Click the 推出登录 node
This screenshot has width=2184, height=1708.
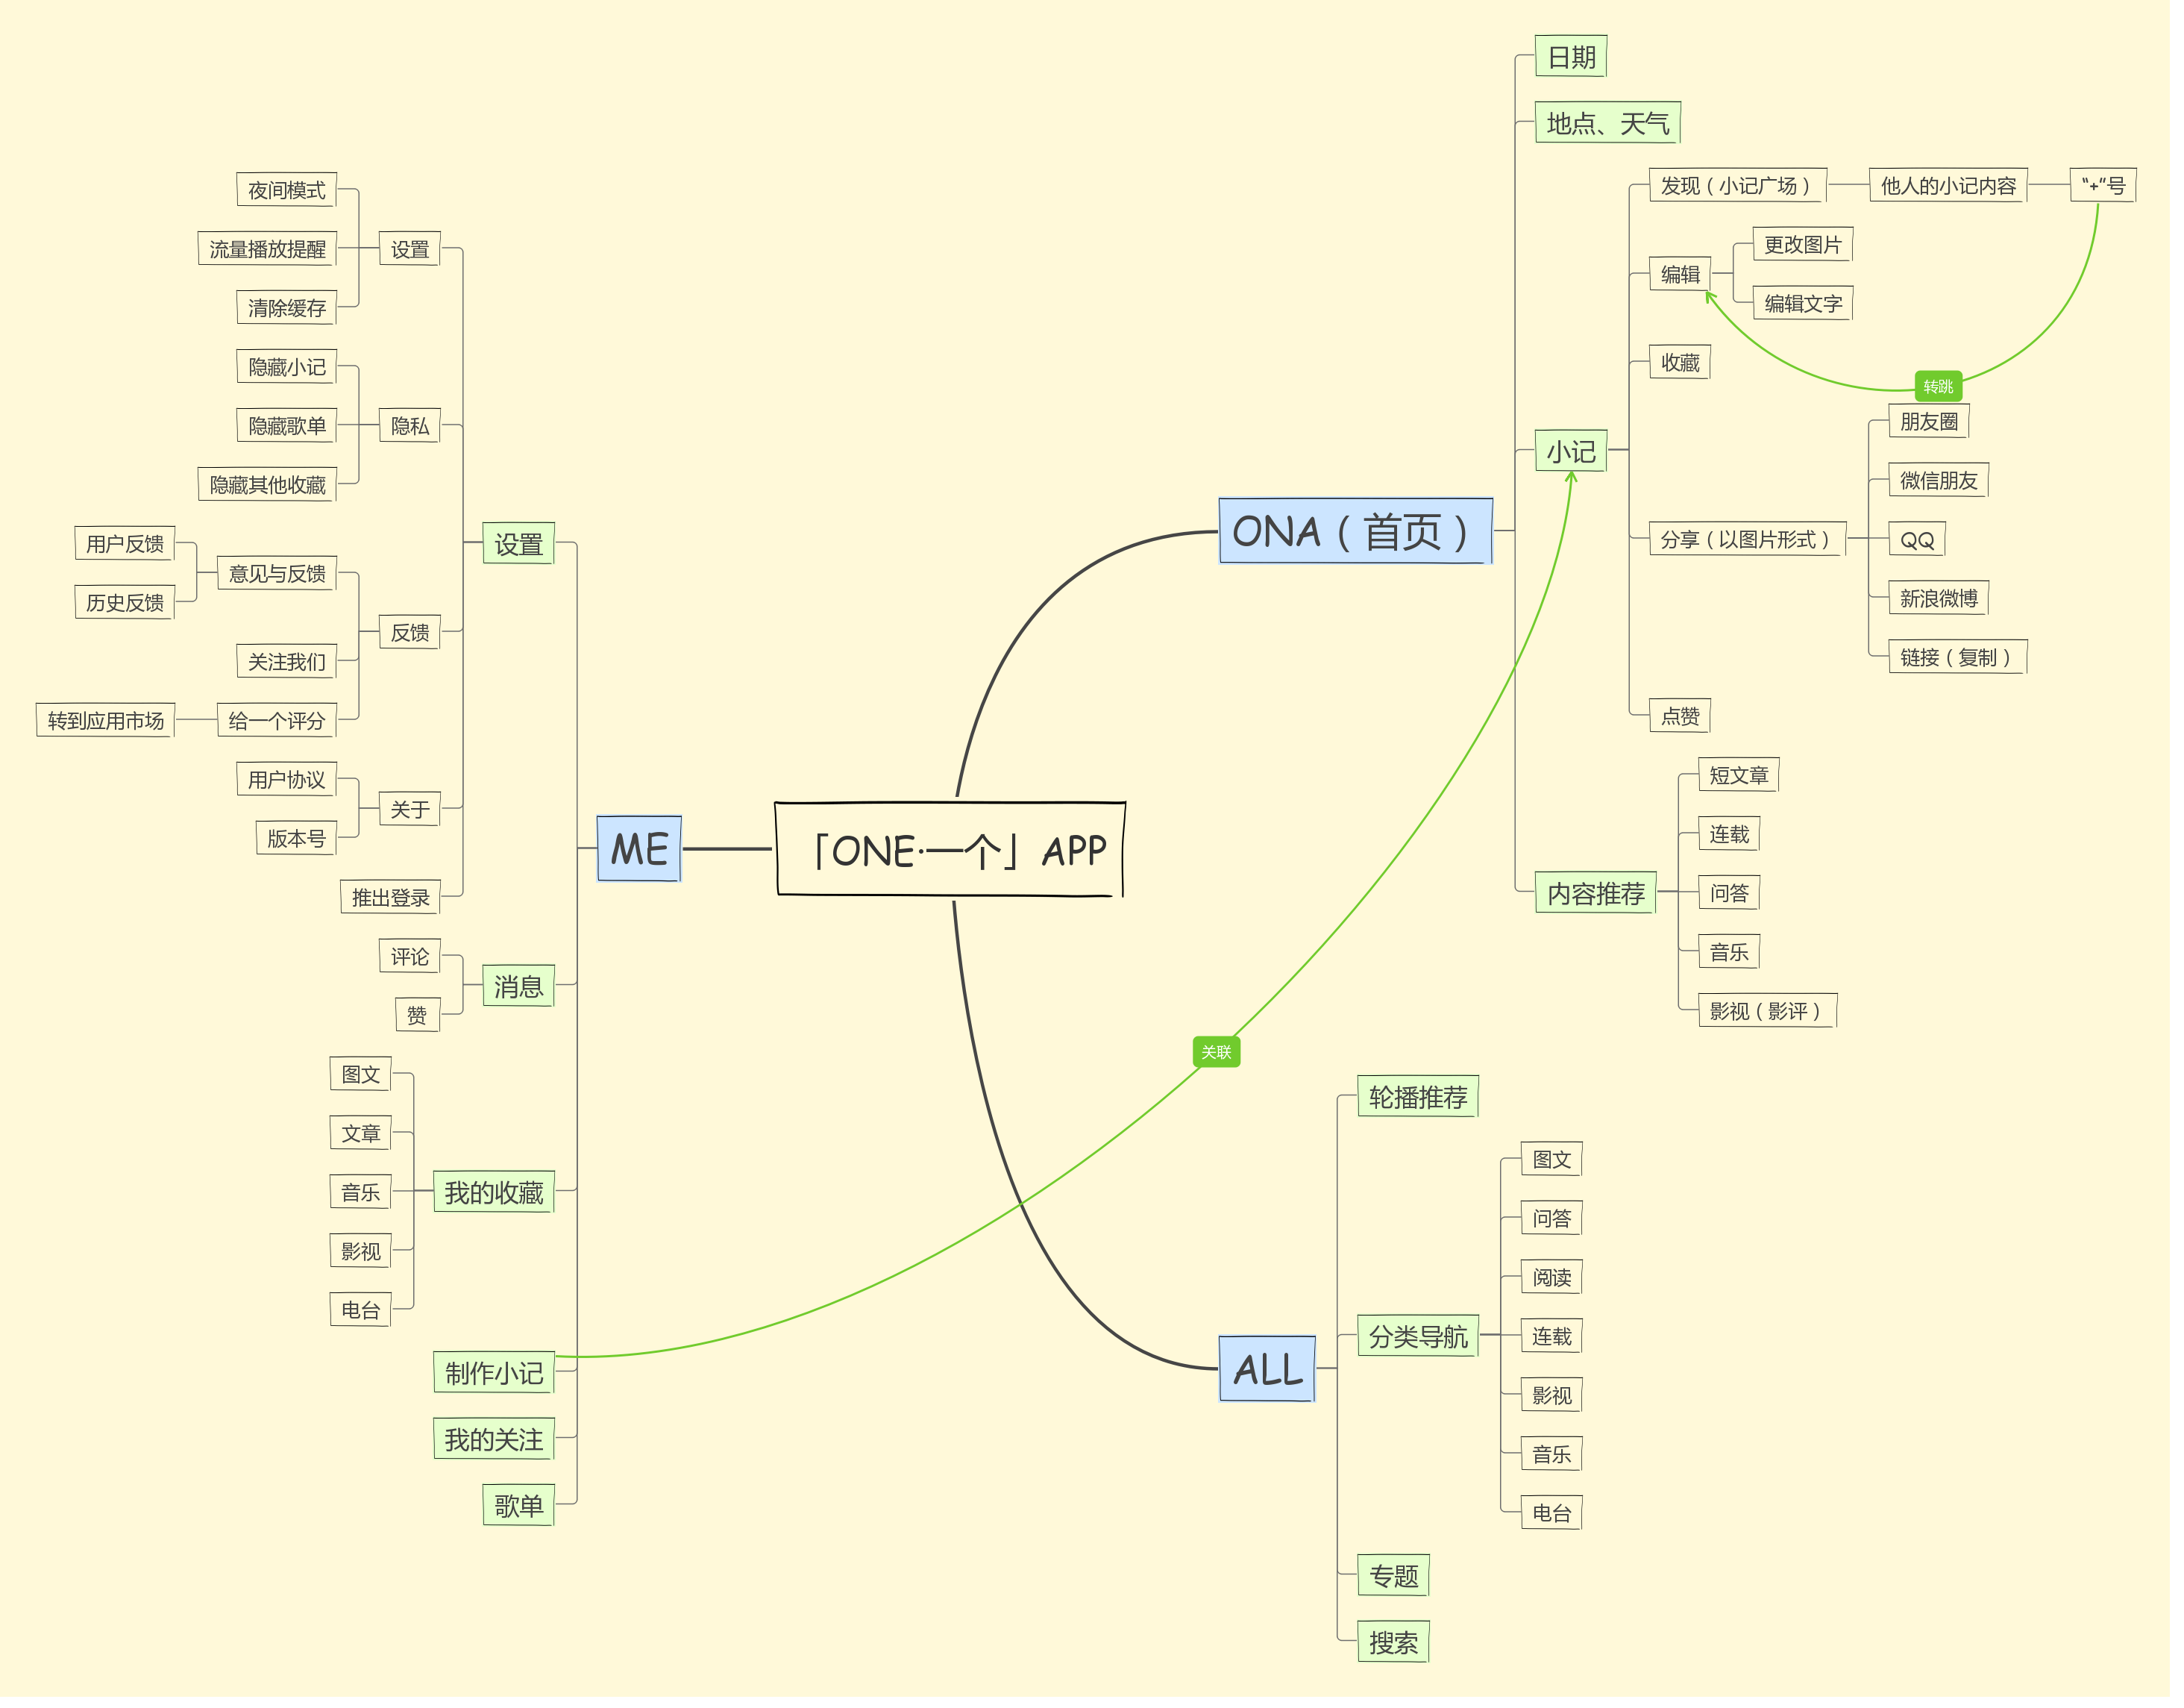392,903
